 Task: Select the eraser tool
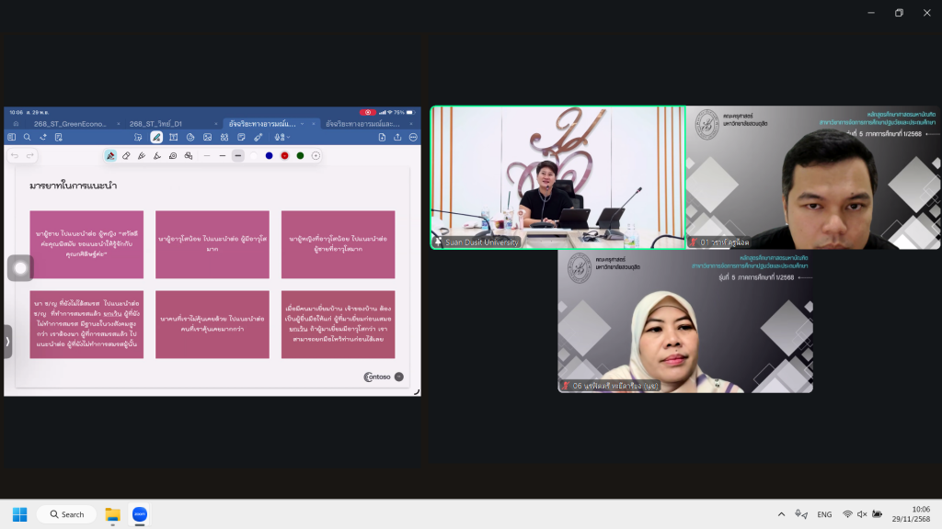pyautogui.click(x=126, y=156)
